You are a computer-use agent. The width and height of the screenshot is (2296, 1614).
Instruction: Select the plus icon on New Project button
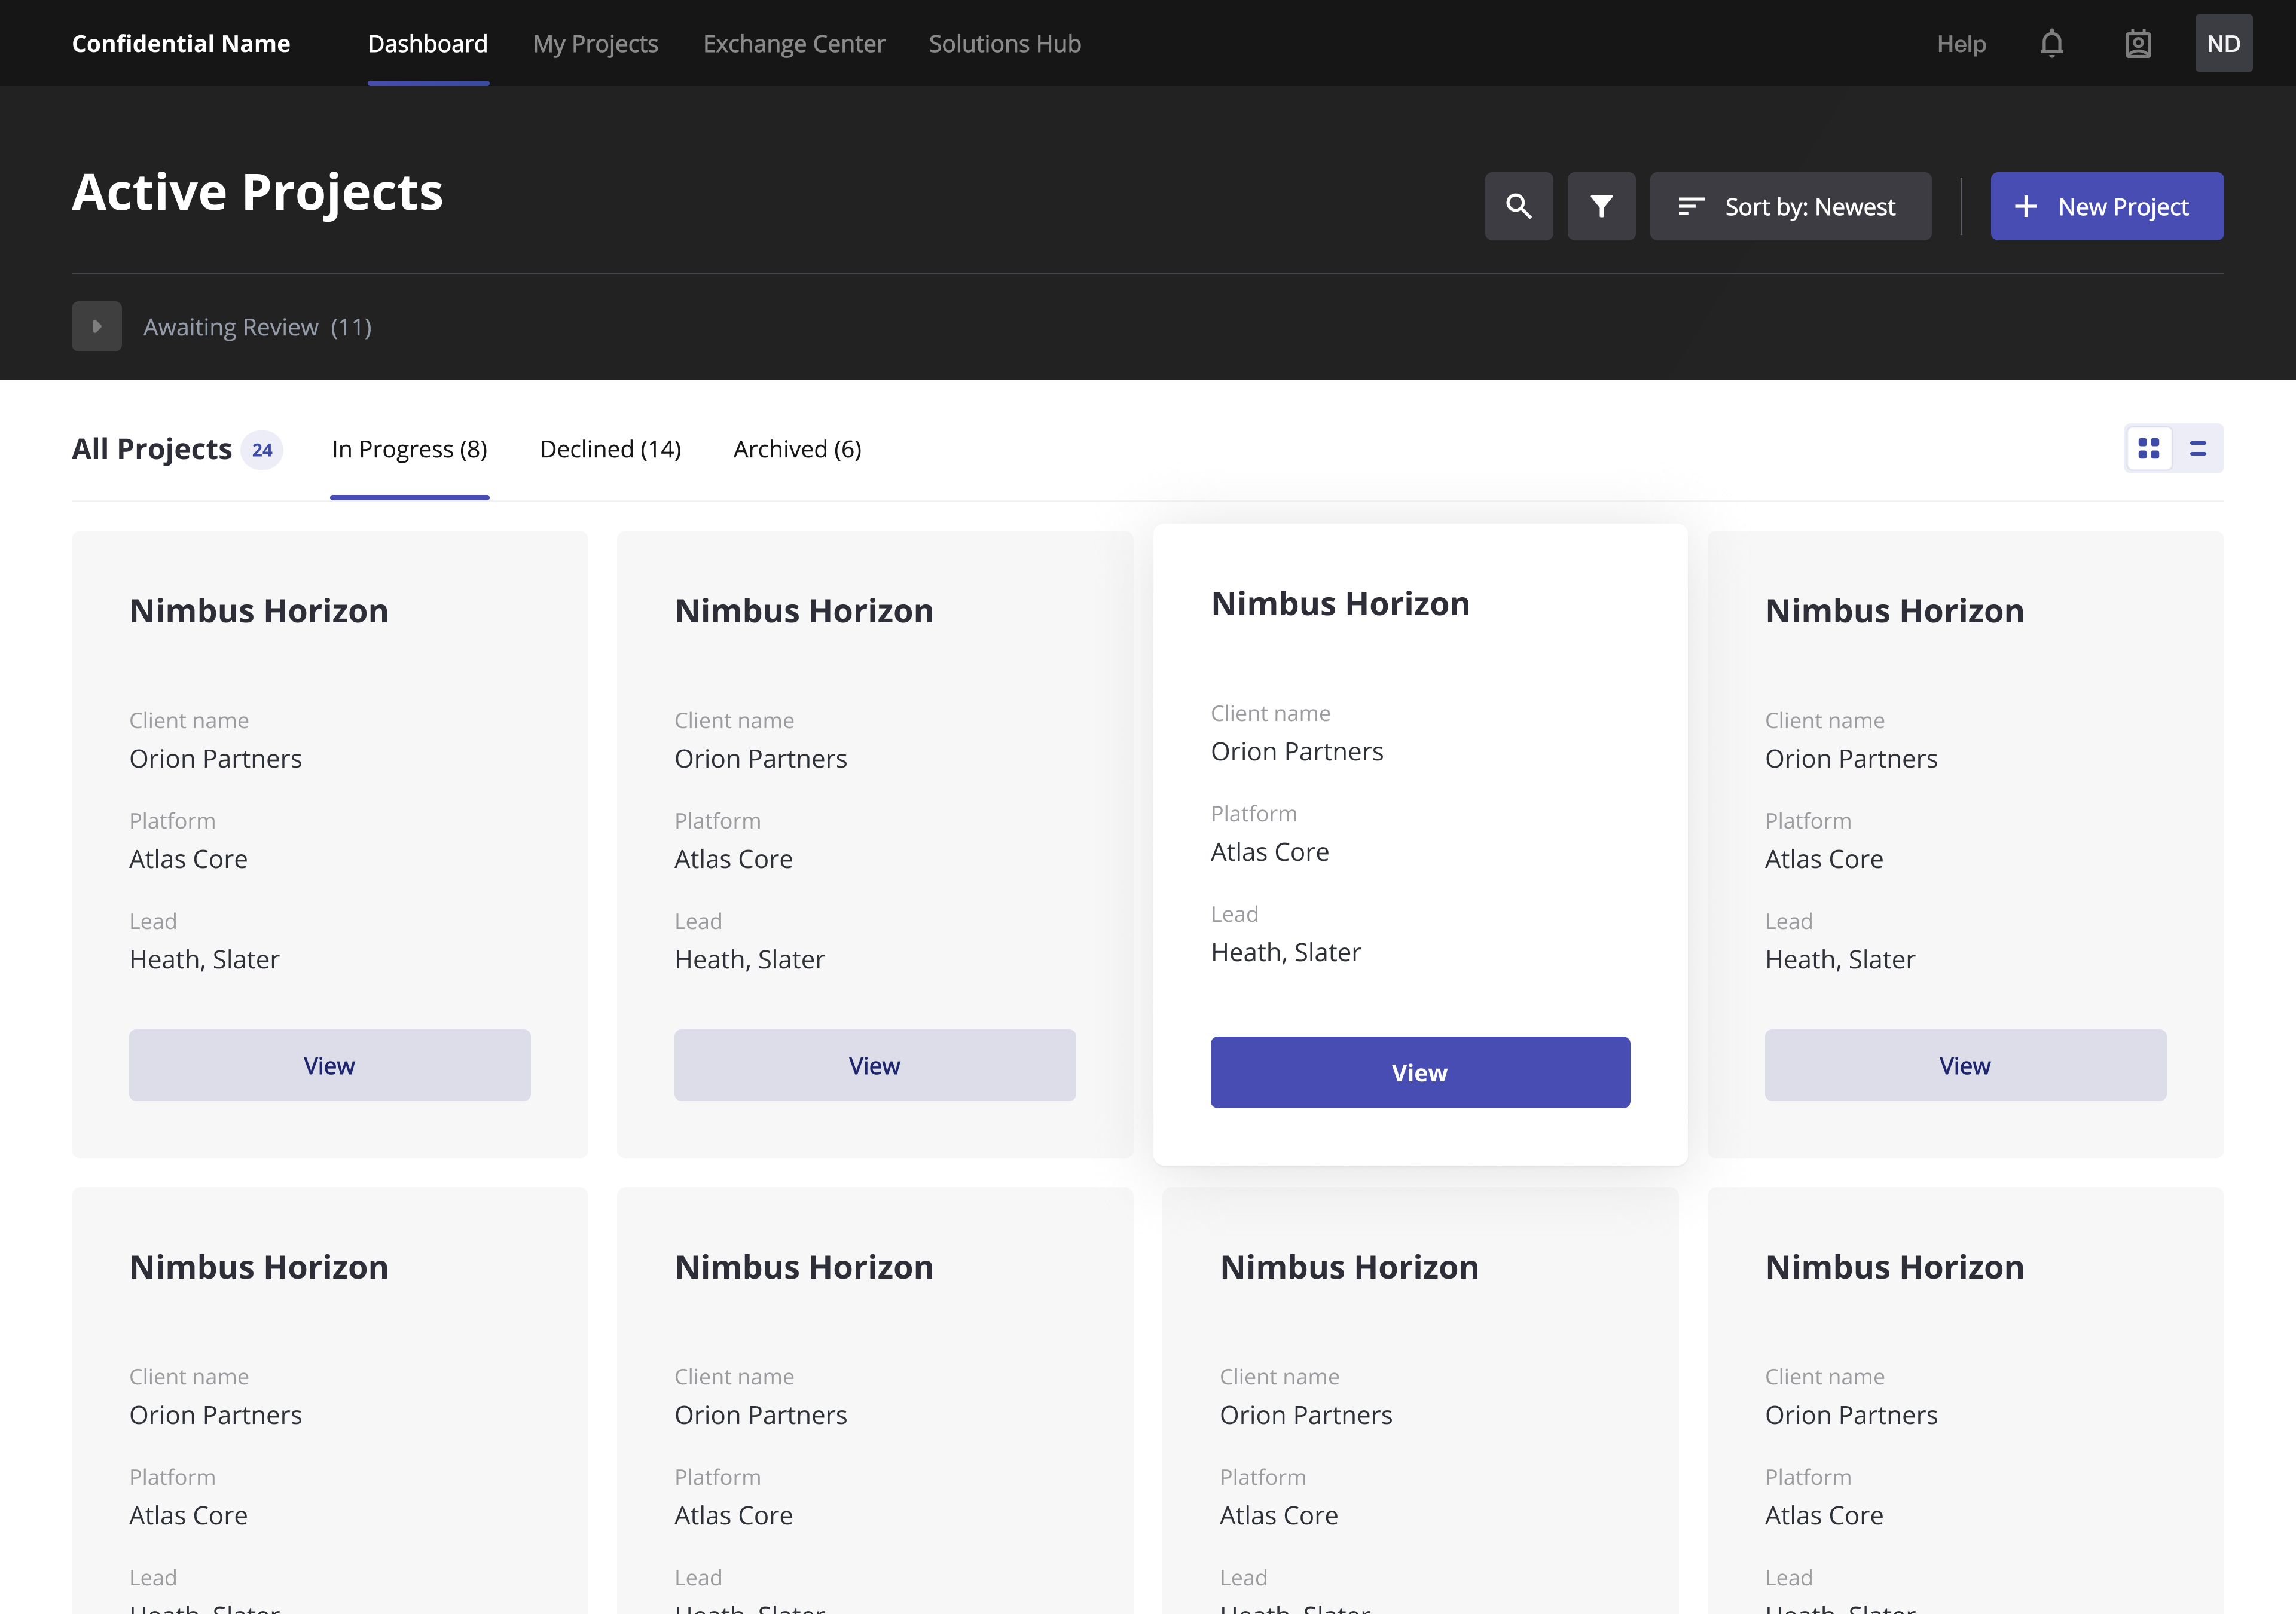point(2026,206)
